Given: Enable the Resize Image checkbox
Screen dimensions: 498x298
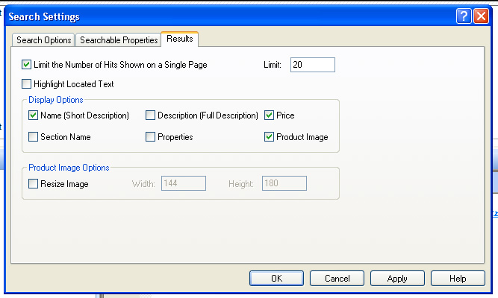Looking at the screenshot, I should [x=34, y=184].
